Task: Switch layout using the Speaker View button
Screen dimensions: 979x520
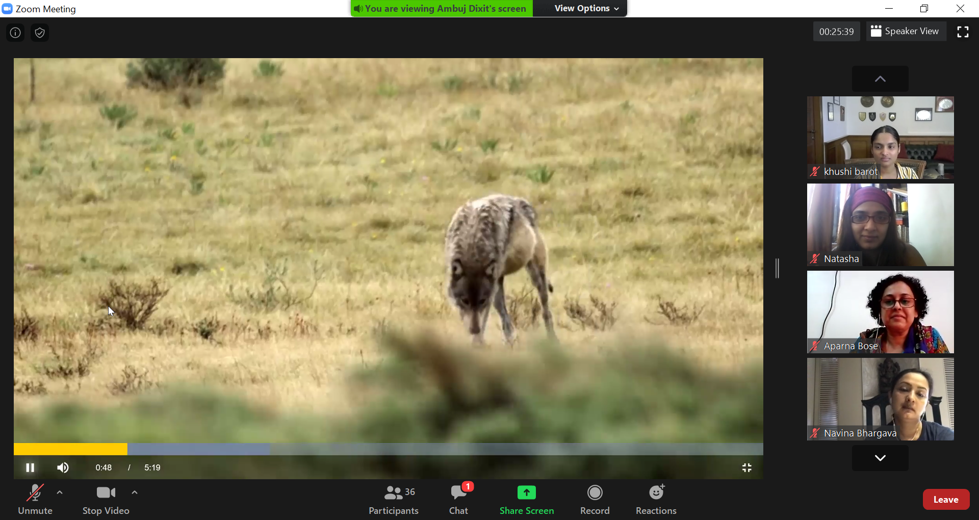Action: tap(905, 31)
